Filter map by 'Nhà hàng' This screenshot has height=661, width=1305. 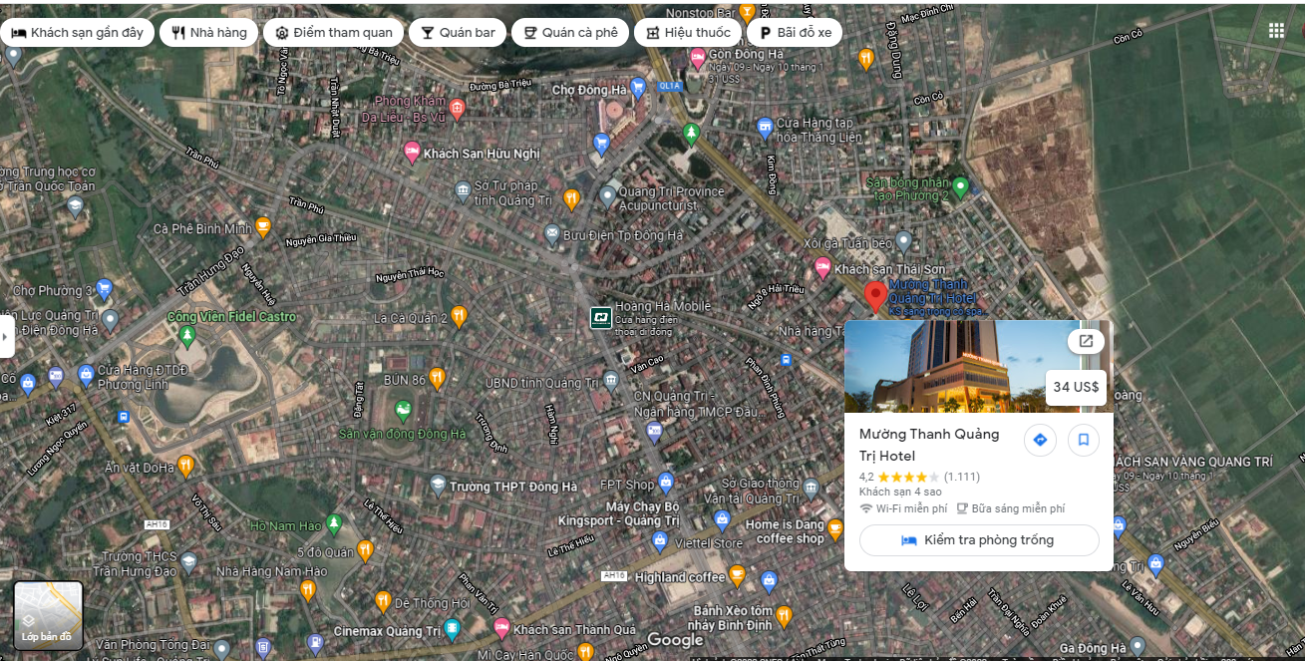pyautogui.click(x=208, y=32)
